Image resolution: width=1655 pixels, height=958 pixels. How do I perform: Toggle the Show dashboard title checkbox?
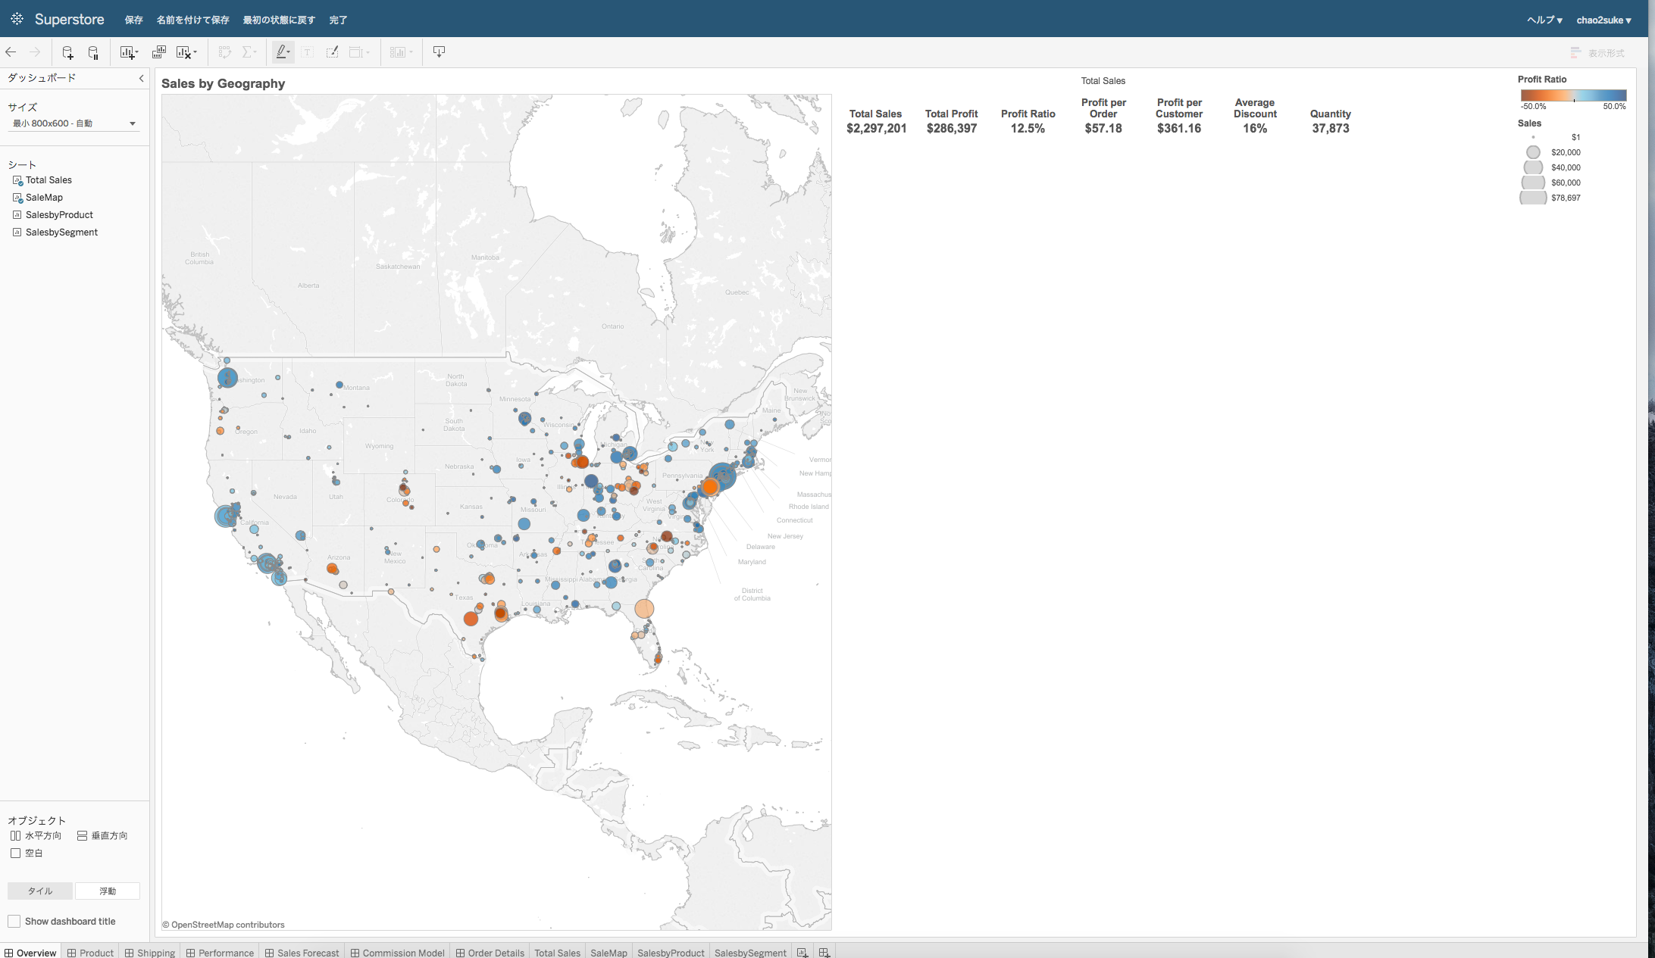[x=14, y=921]
